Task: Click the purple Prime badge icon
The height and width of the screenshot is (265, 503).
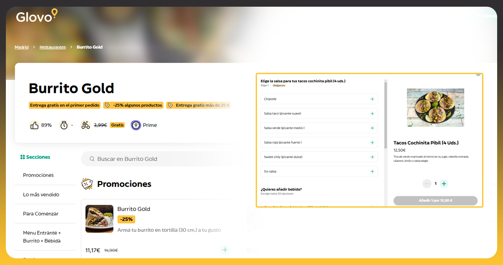Action: [136, 125]
